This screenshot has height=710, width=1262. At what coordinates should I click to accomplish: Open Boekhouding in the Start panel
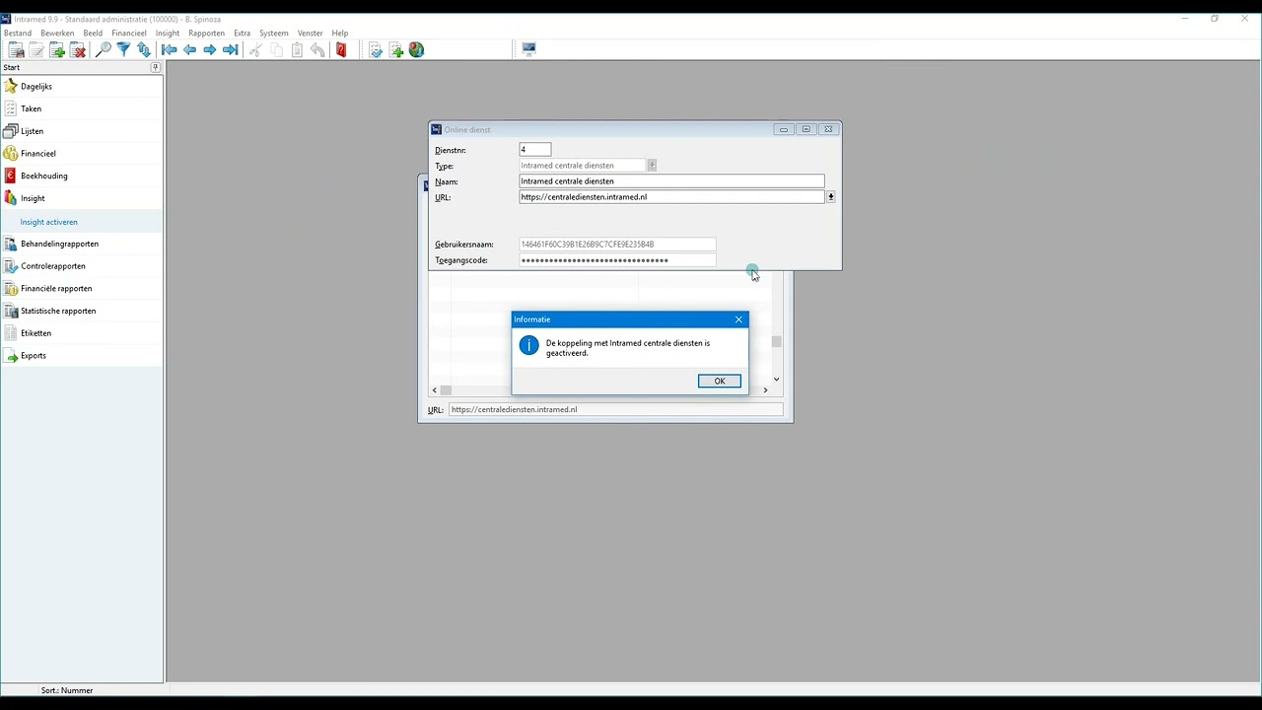tap(82, 176)
